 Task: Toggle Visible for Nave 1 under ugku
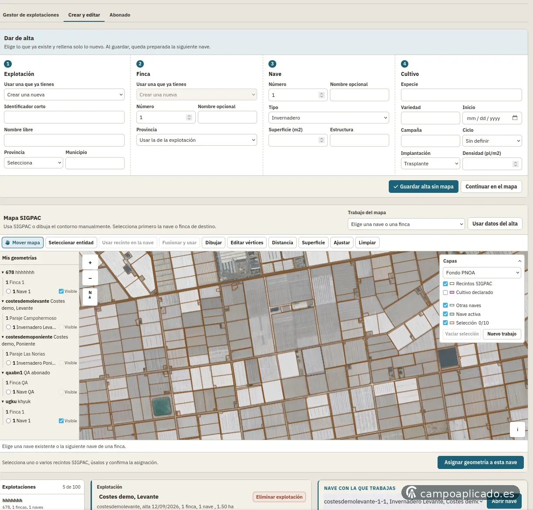(x=61, y=421)
